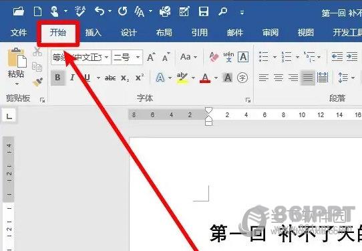
Task: Toggle Italic formatting button
Action: pyautogui.click(x=73, y=78)
